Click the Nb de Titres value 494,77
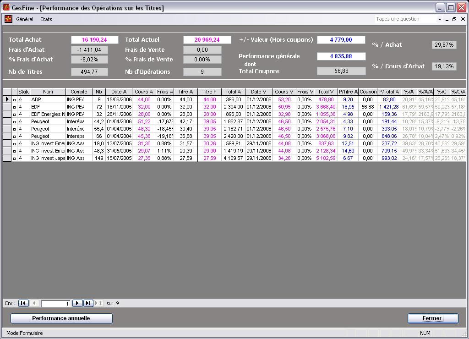 pyautogui.click(x=89, y=72)
